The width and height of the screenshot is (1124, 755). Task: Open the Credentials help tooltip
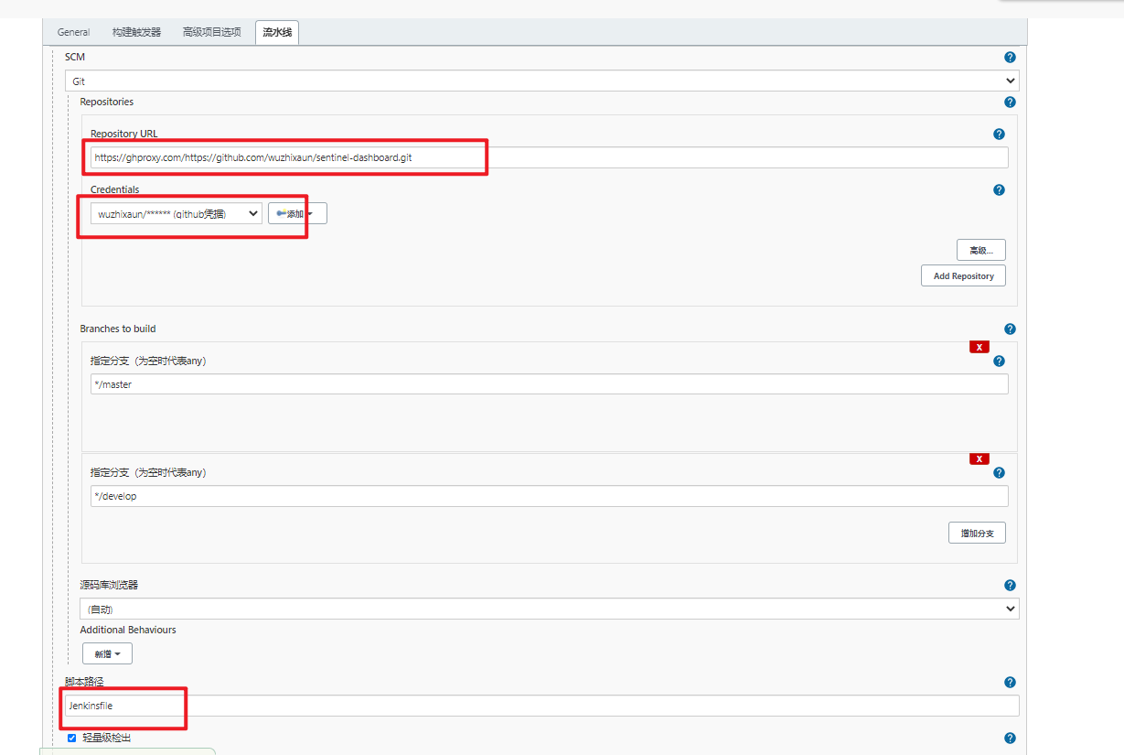[x=999, y=189]
